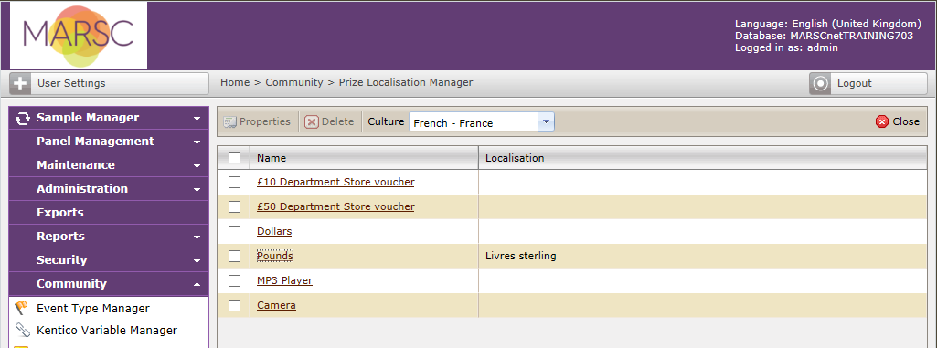The height and width of the screenshot is (348, 937).
Task: Click the Properties toolbar icon
Action: [x=229, y=121]
